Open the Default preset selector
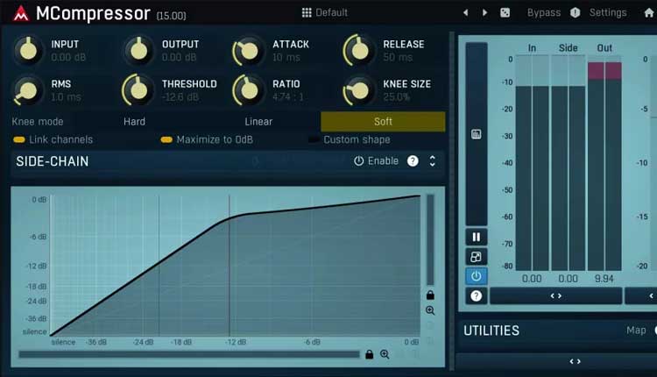The height and width of the screenshot is (377, 657). pos(324,12)
